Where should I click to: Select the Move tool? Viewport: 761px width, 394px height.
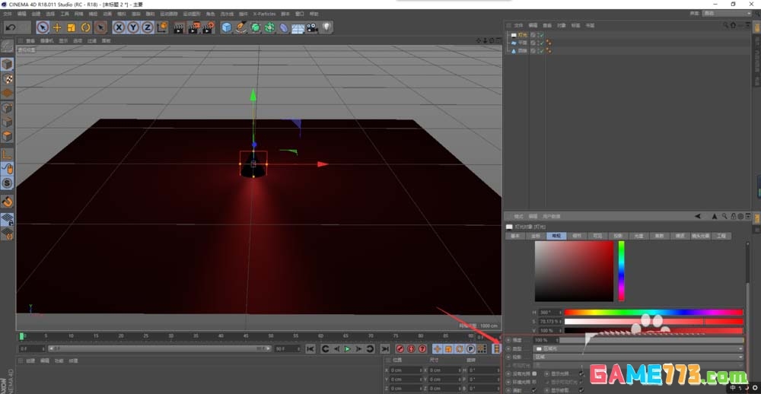(x=57, y=27)
